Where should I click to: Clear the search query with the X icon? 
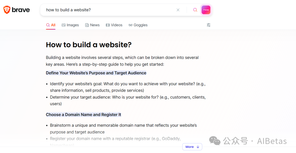[178, 10]
